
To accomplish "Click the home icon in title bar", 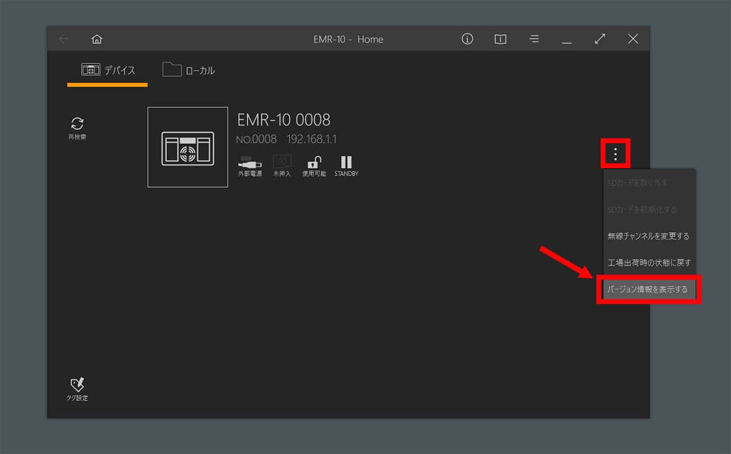I will coord(96,40).
